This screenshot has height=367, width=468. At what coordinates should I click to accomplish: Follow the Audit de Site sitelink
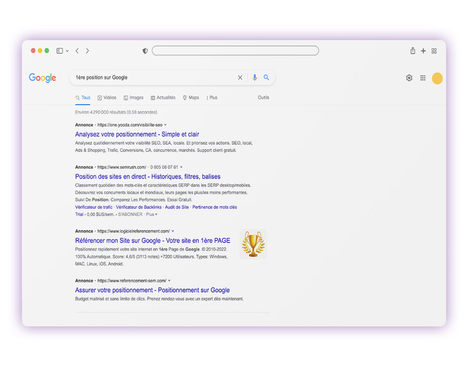tap(177, 207)
